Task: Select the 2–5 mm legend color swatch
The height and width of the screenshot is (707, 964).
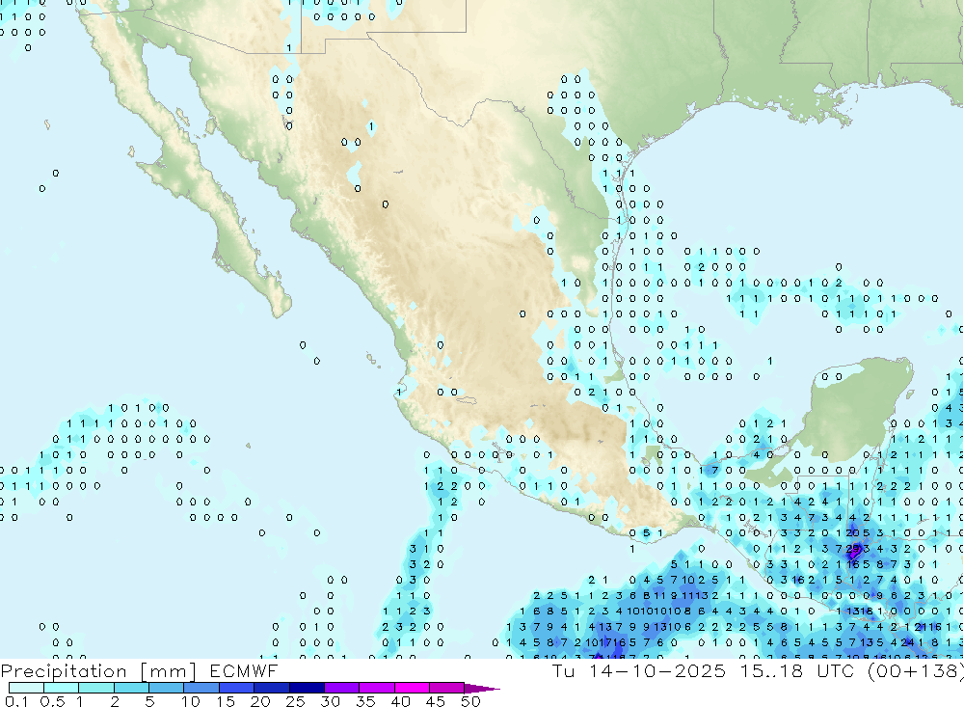Action: click(131, 688)
